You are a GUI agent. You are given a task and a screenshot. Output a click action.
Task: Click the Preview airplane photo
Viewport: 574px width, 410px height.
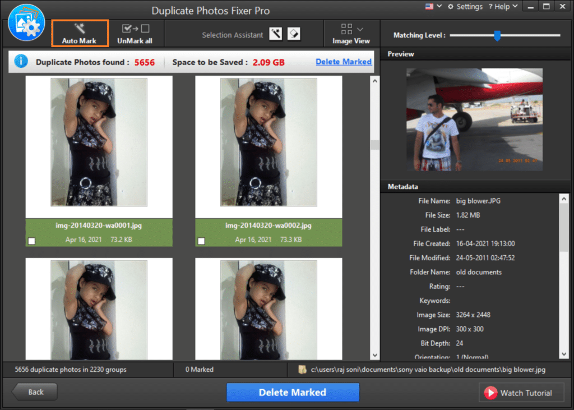tap(474, 119)
